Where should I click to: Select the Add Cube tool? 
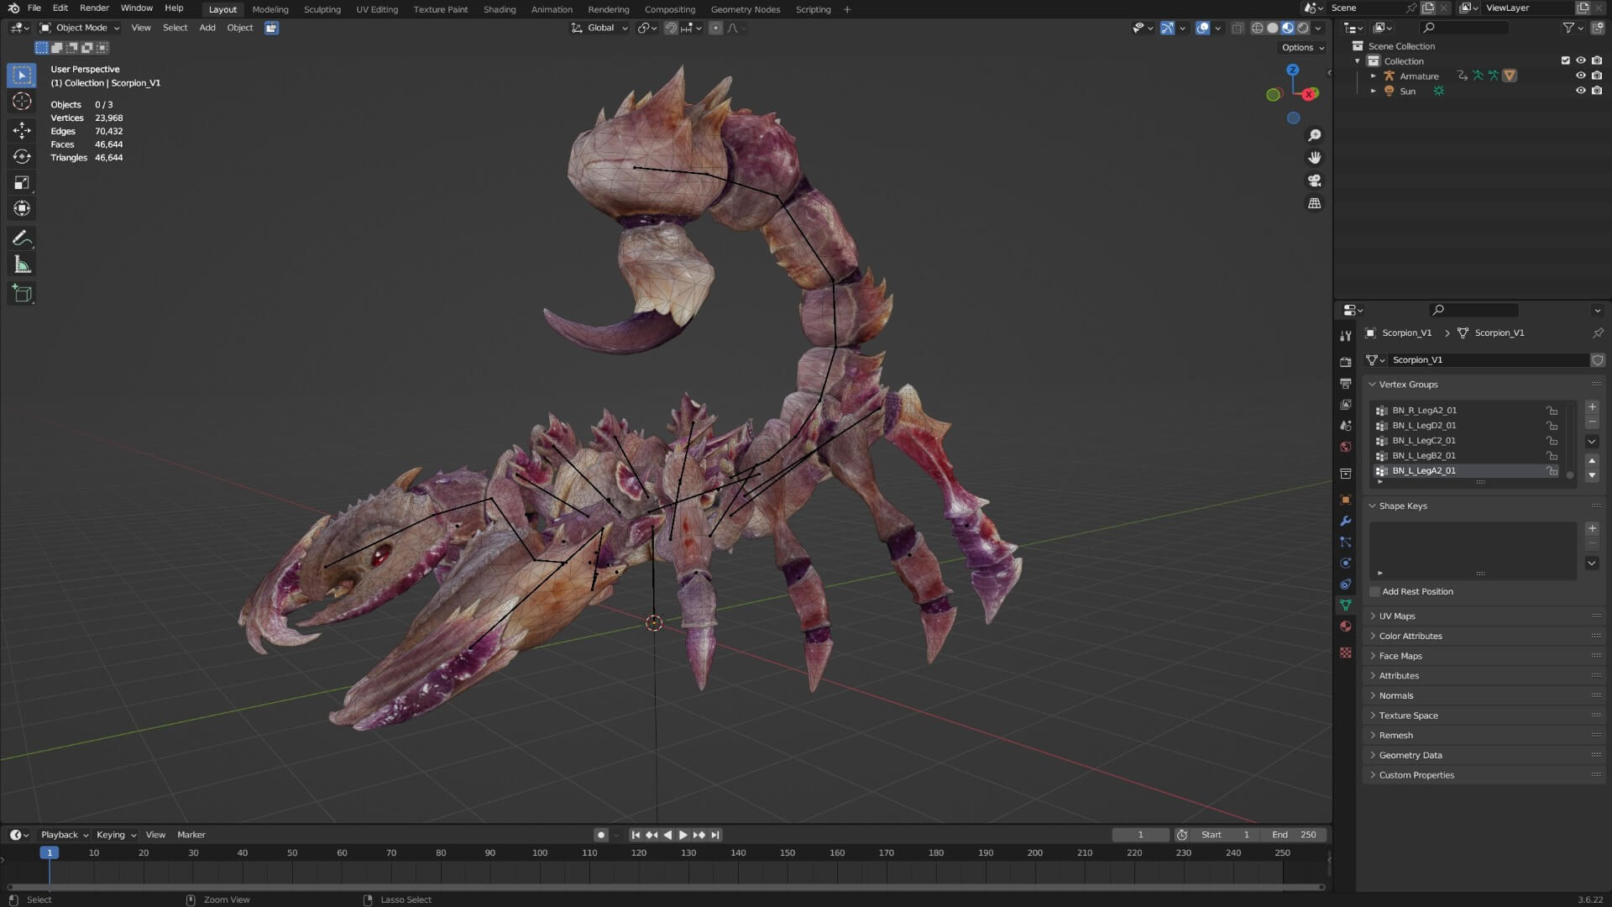tap(22, 294)
